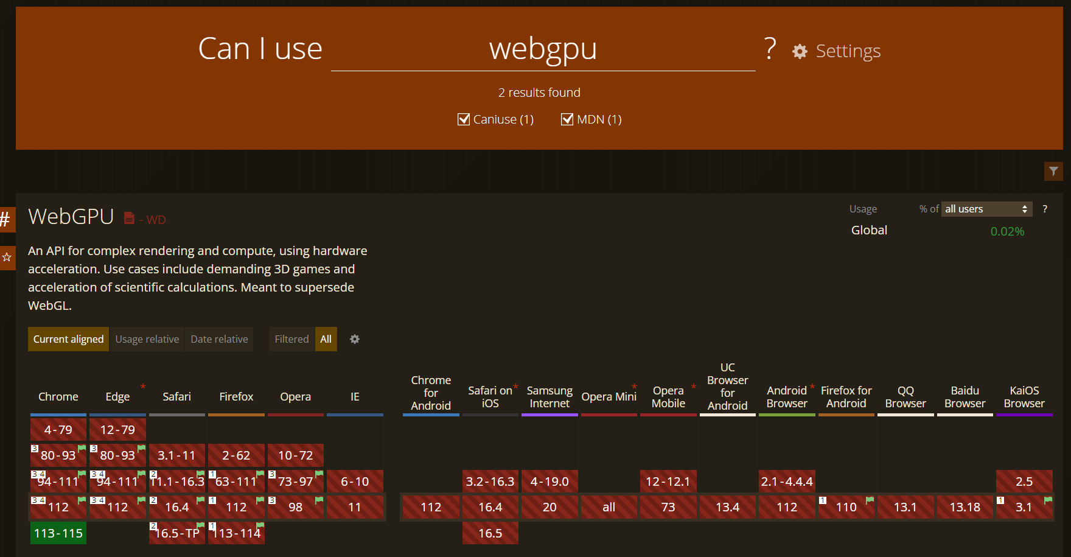Toggle the MDN results checkbox

tap(567, 119)
